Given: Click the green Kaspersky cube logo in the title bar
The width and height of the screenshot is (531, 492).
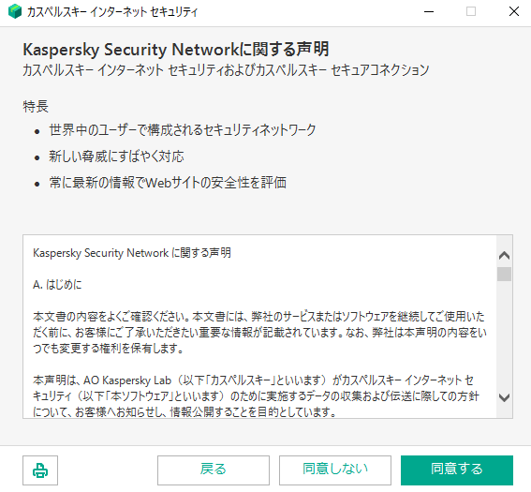Looking at the screenshot, I should [15, 11].
